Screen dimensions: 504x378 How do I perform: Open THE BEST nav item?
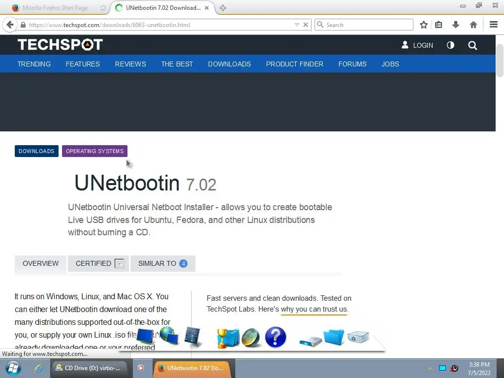[177, 64]
